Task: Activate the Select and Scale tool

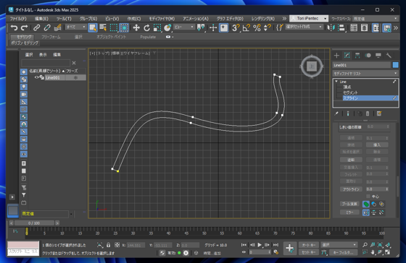Action: [x=157, y=27]
